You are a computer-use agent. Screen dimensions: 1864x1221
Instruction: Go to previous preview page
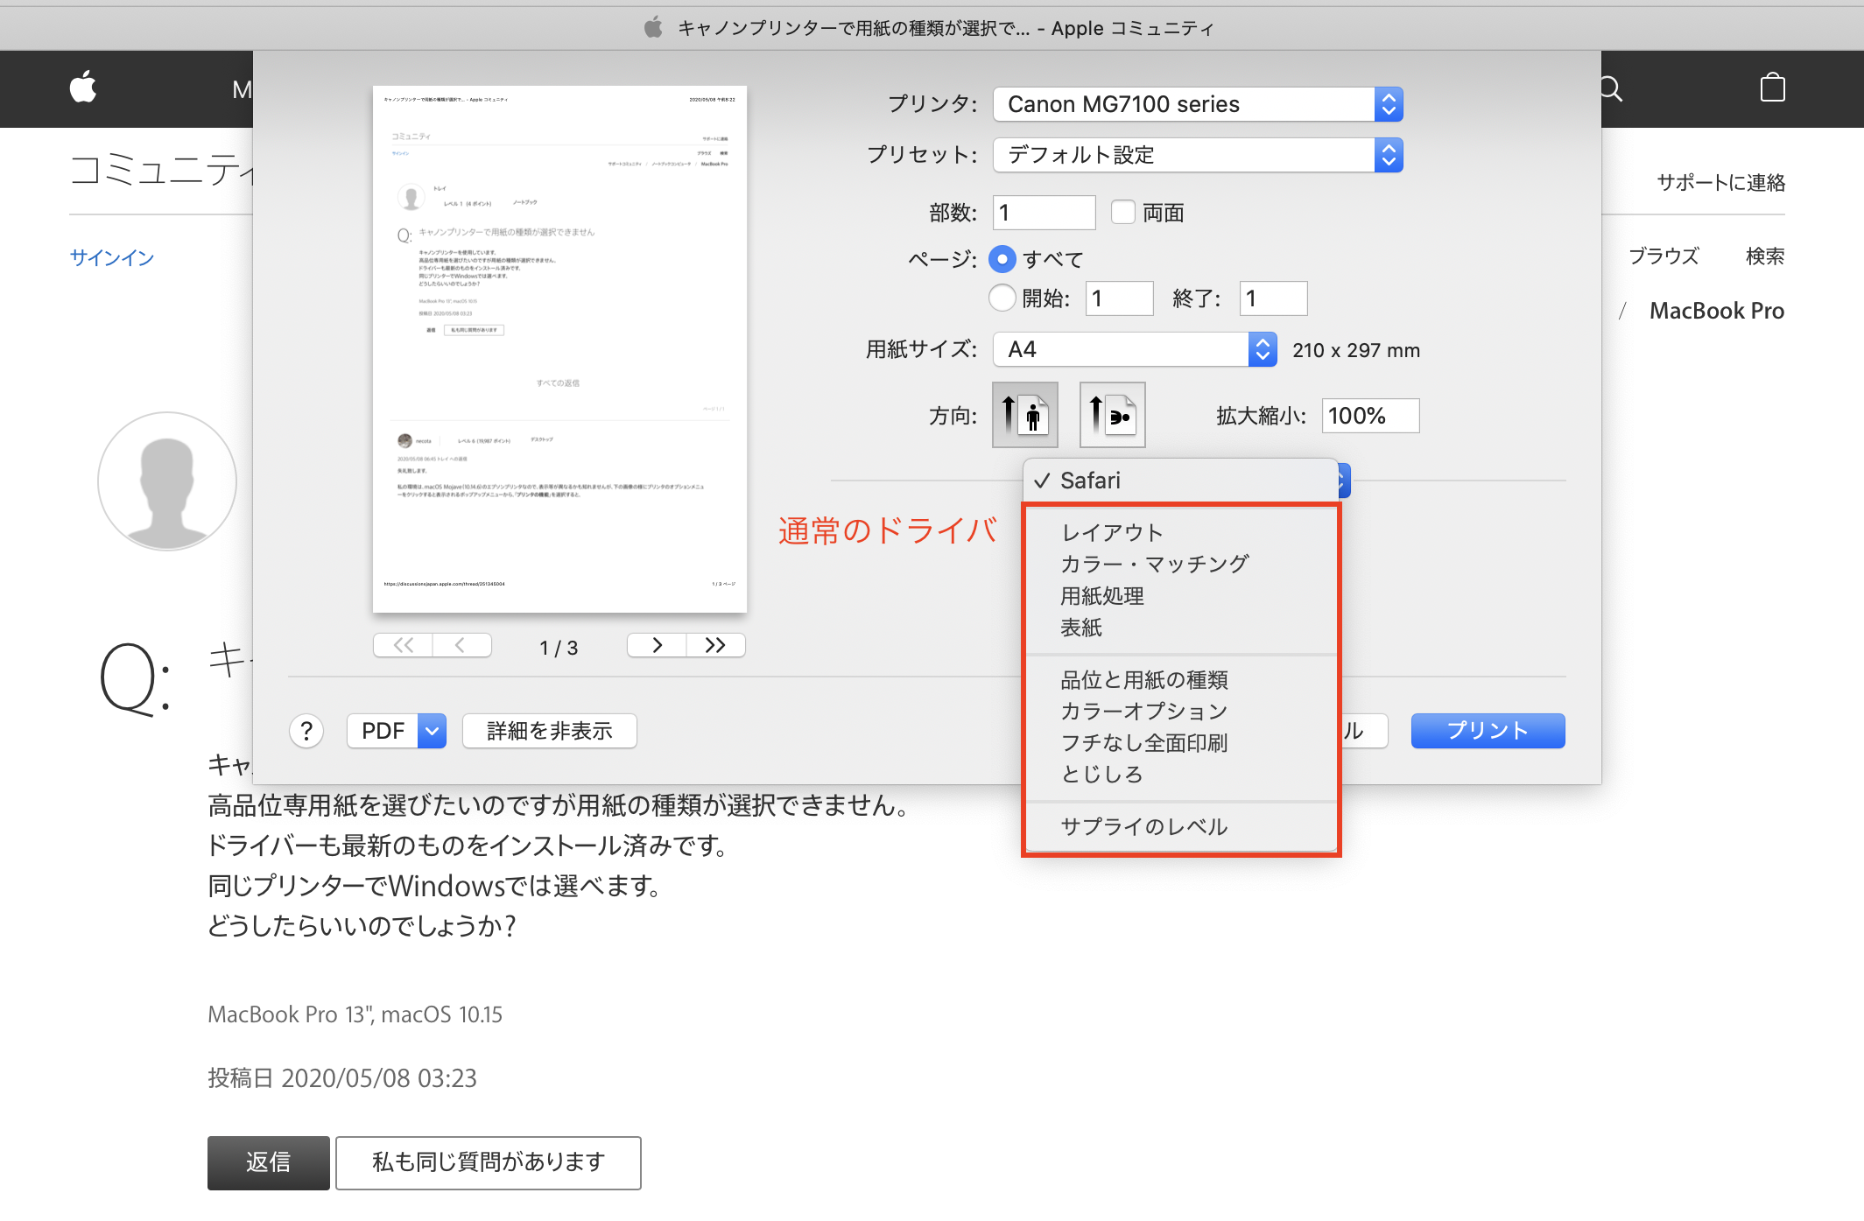pyautogui.click(x=461, y=645)
